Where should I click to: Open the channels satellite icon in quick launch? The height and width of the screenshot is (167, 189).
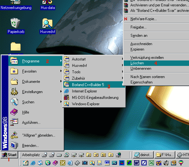[x=48, y=163]
